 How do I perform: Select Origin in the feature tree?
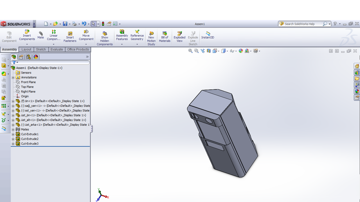pyautogui.click(x=25, y=97)
